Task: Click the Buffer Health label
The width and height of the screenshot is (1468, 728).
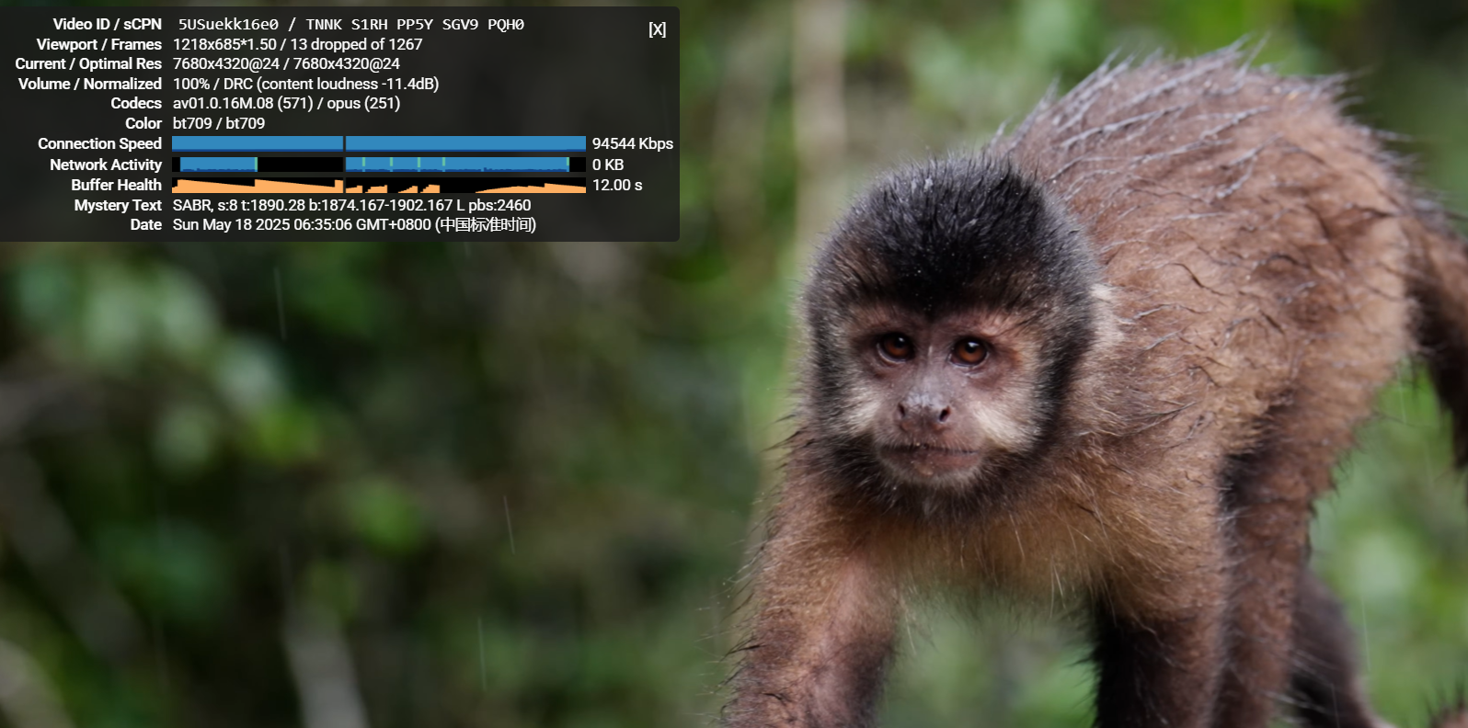Action: coord(116,185)
